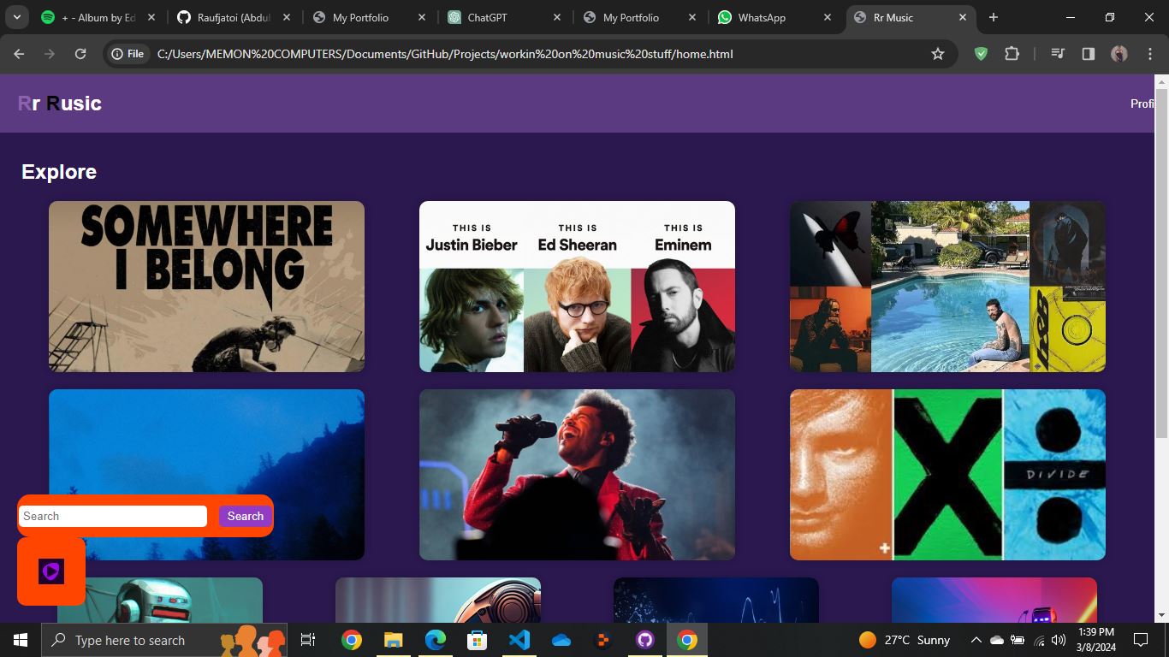
Task: Open The Weeknd singing performance card
Action: 577,475
